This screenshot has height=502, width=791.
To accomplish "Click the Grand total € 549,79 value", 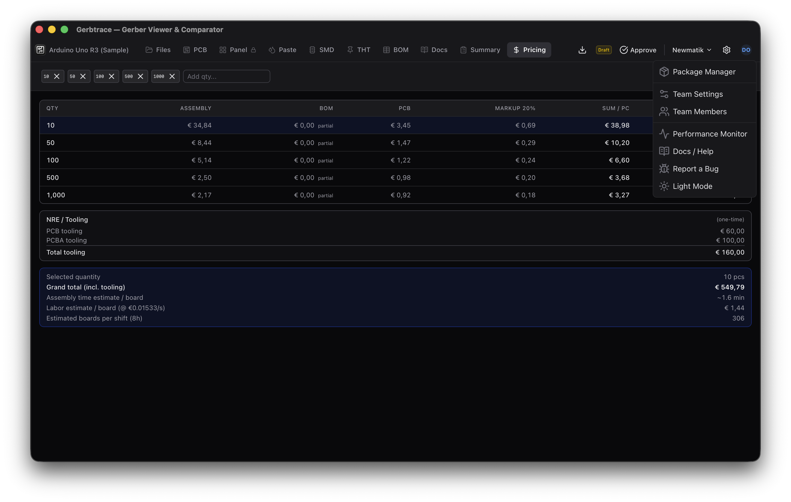I will click(729, 287).
